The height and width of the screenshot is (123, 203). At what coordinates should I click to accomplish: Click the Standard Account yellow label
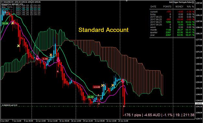point(104,30)
